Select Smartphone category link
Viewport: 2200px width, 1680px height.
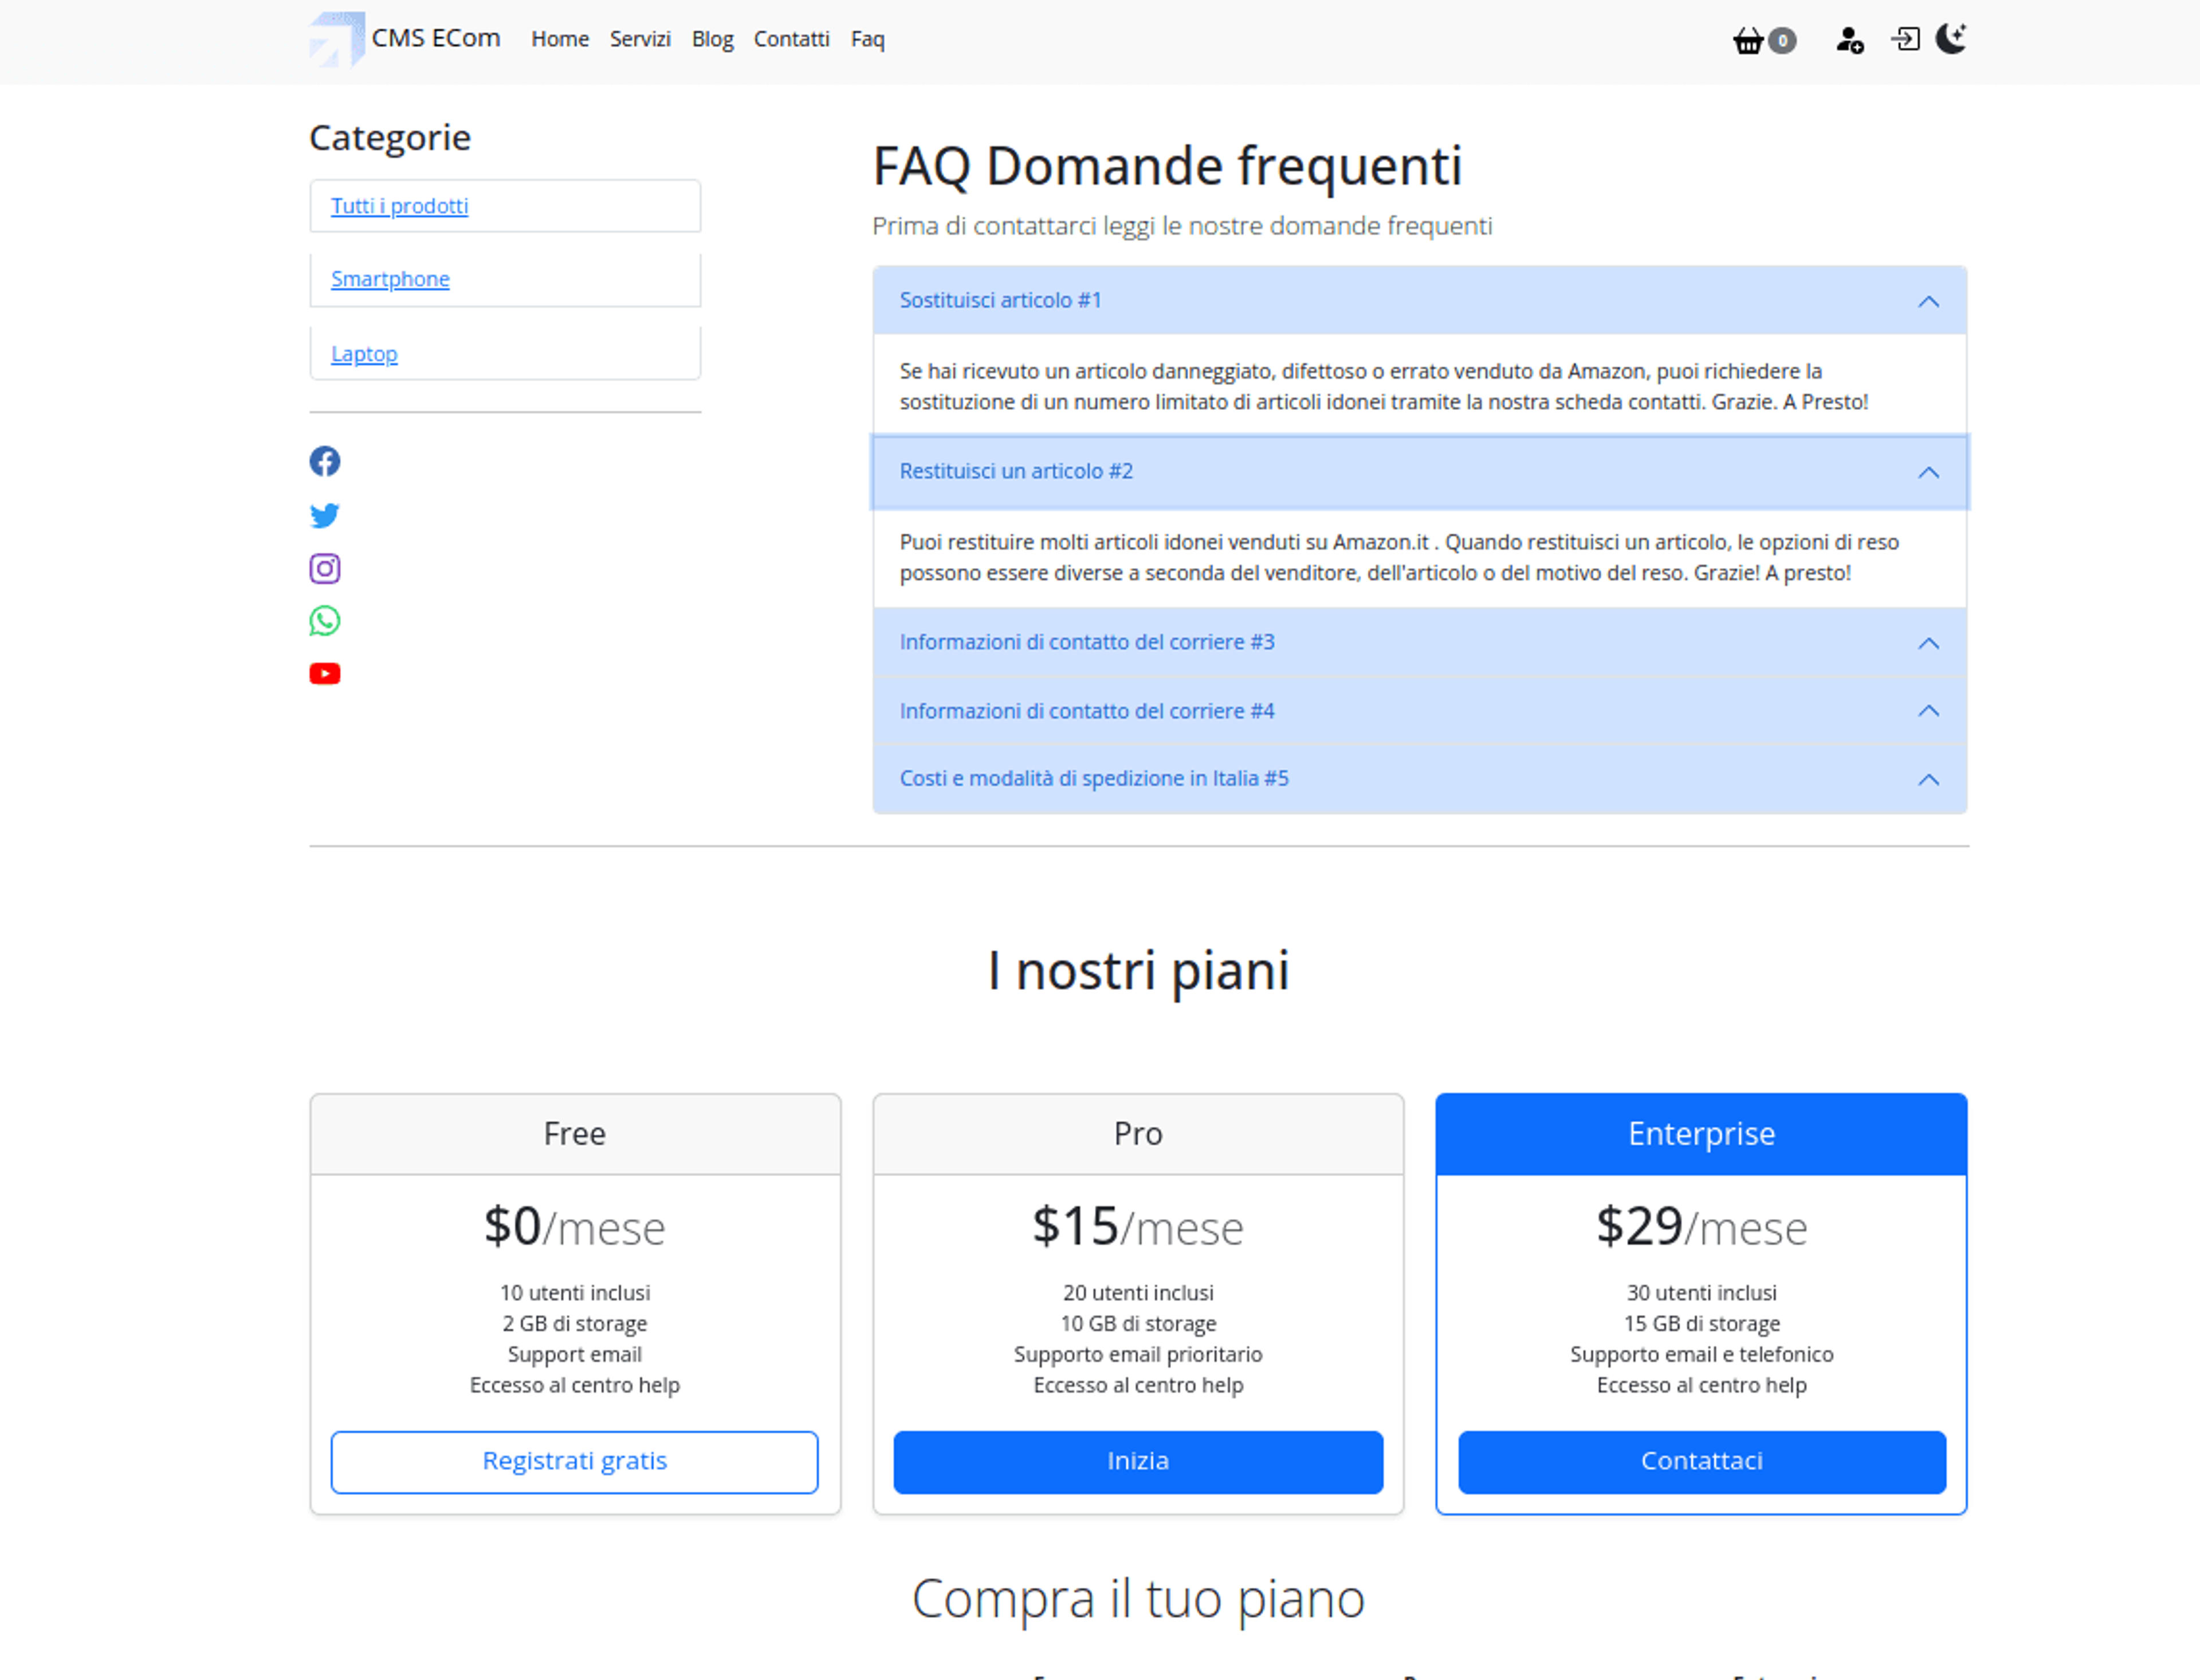[390, 279]
